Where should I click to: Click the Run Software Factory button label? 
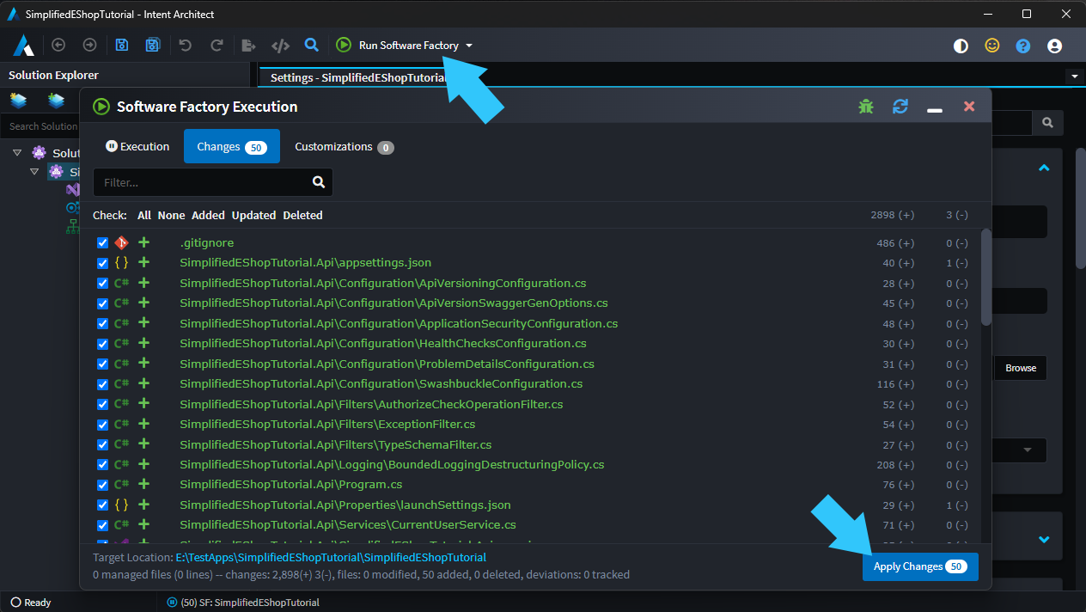(409, 46)
